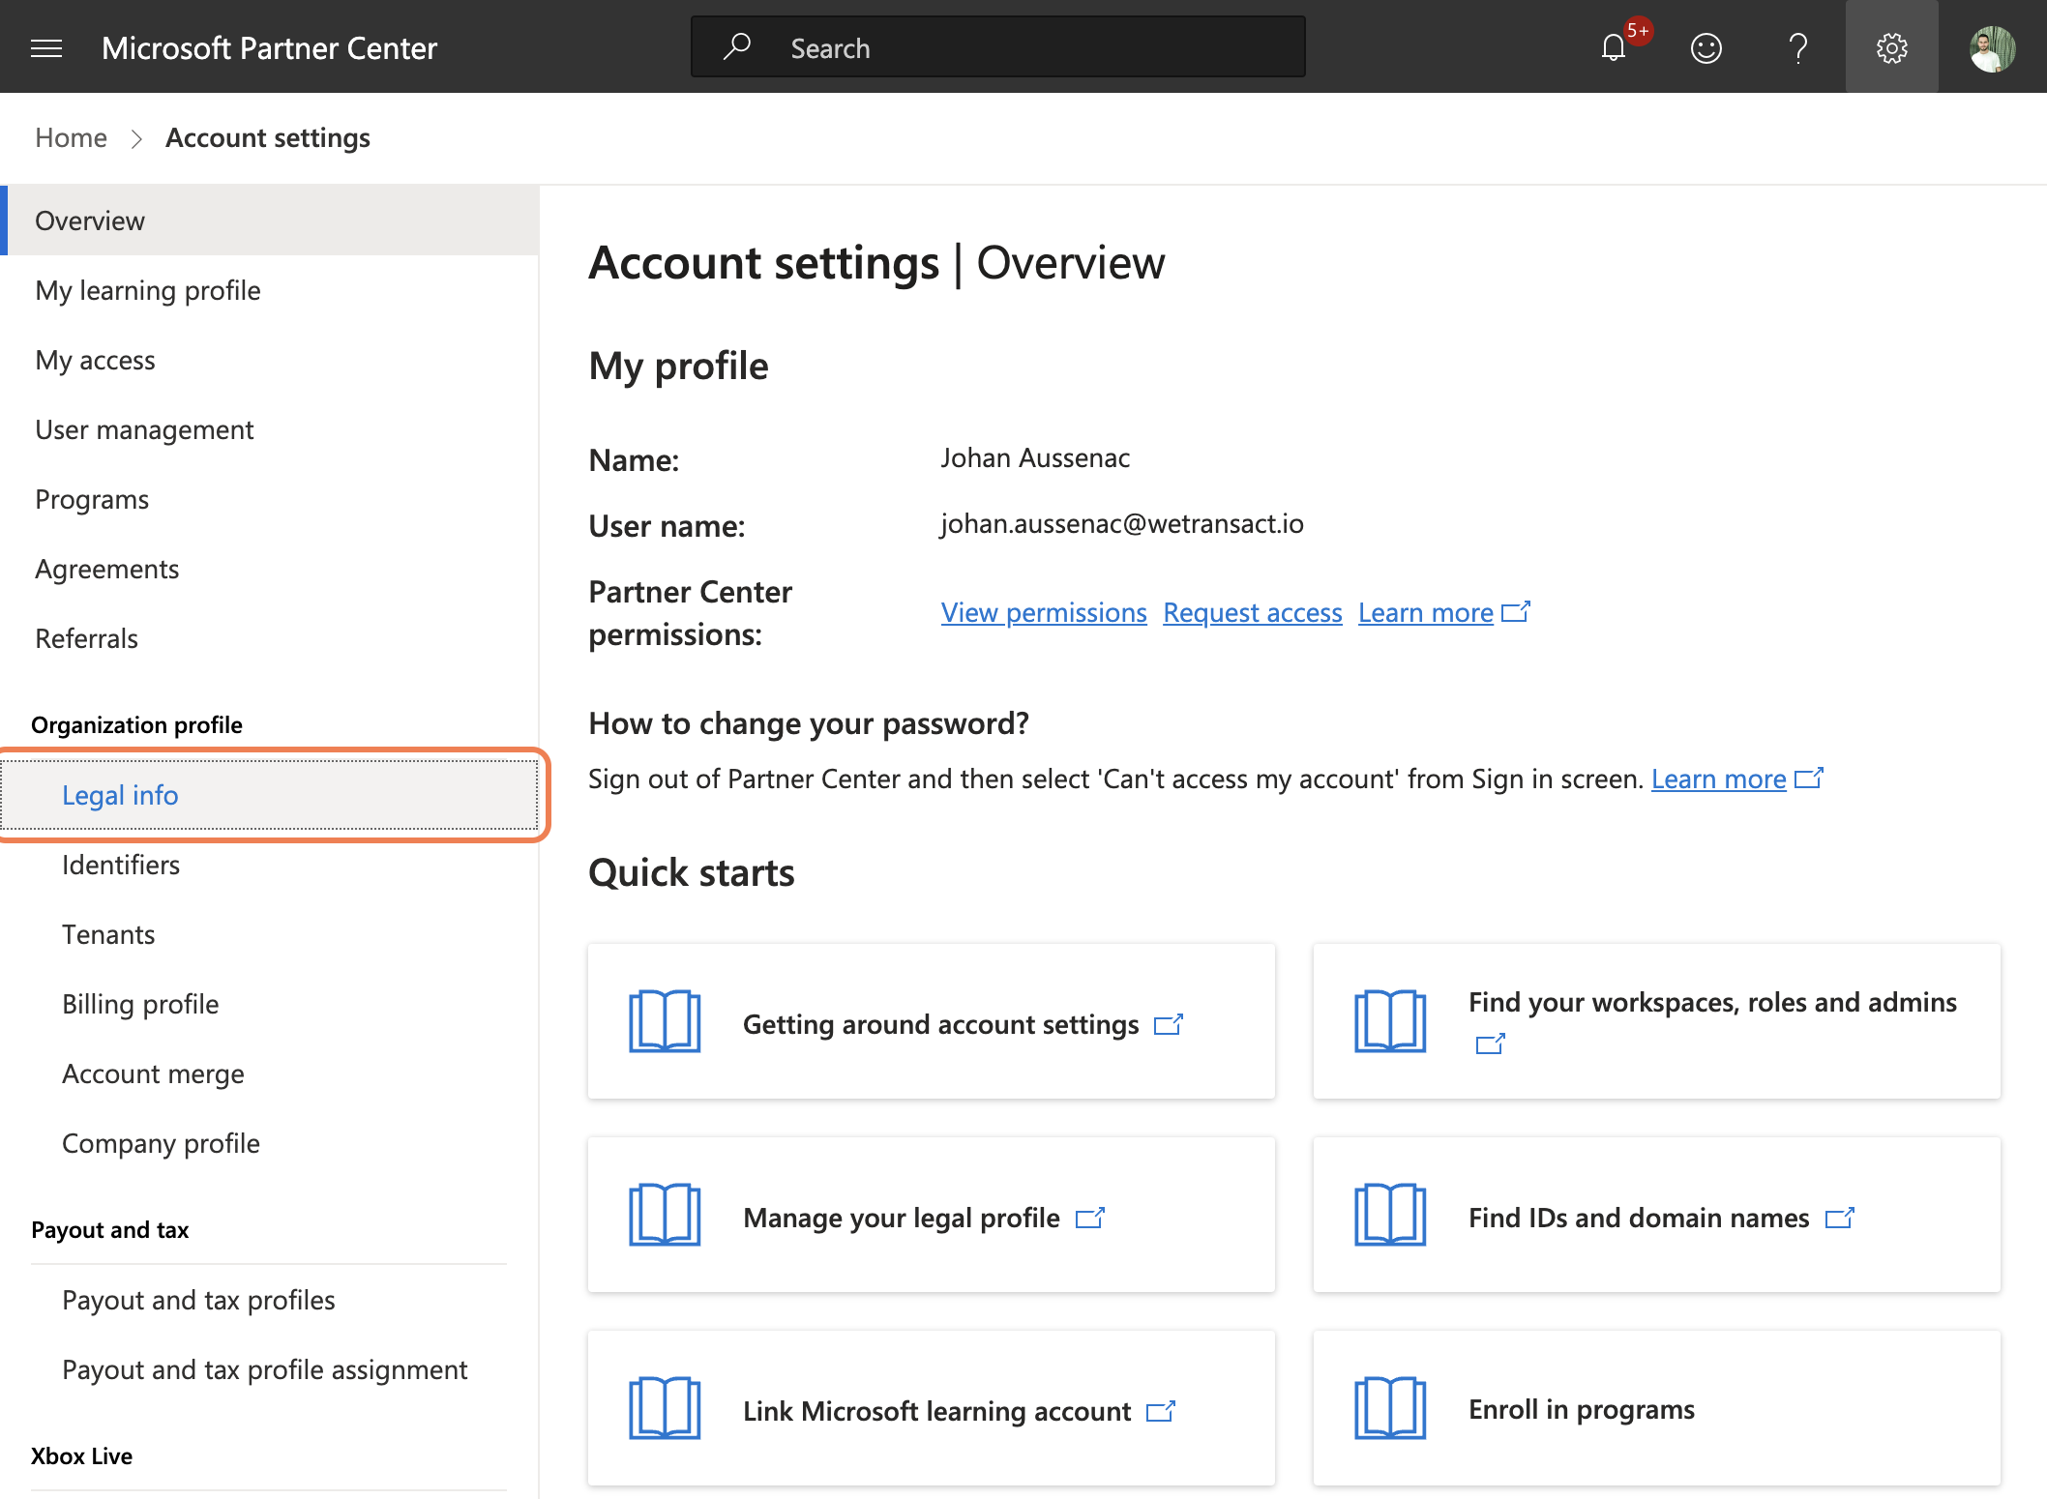Open My access page
Image resolution: width=2047 pixels, height=1499 pixels.
tap(271, 360)
